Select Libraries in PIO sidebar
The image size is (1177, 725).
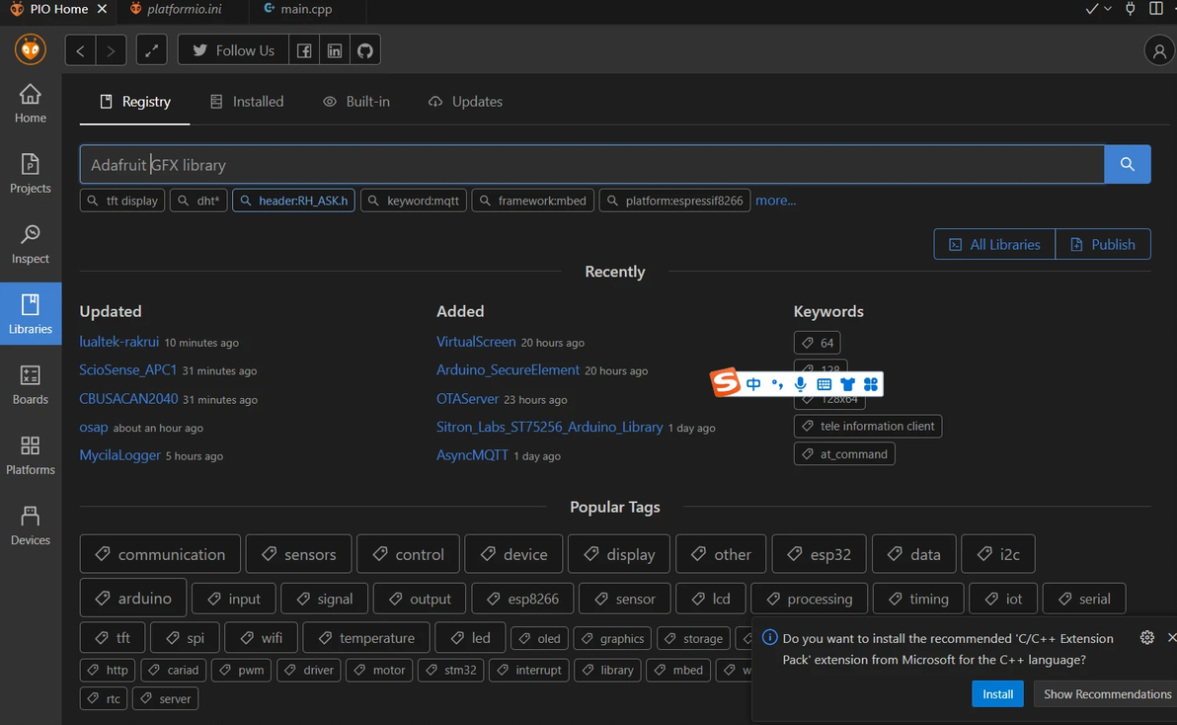[x=30, y=314]
